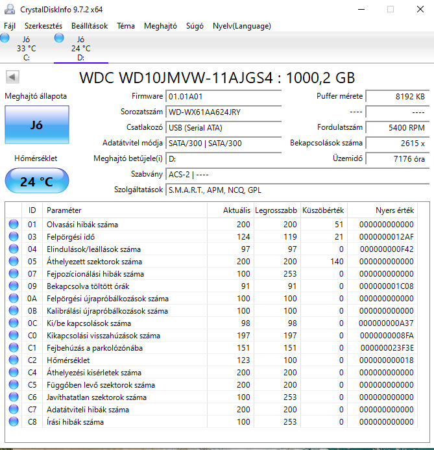This screenshot has width=434, height=450.
Task: Click raw value 000000001C08
Action: pos(386,286)
